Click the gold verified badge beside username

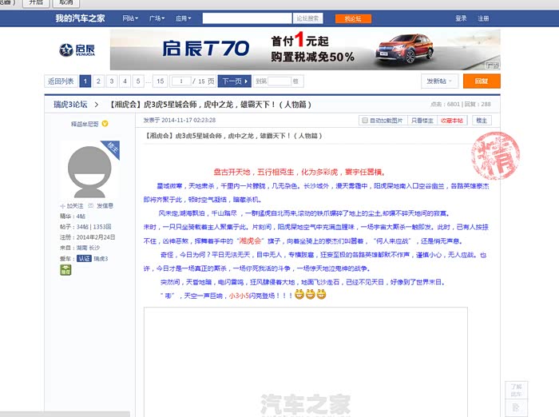[105, 124]
